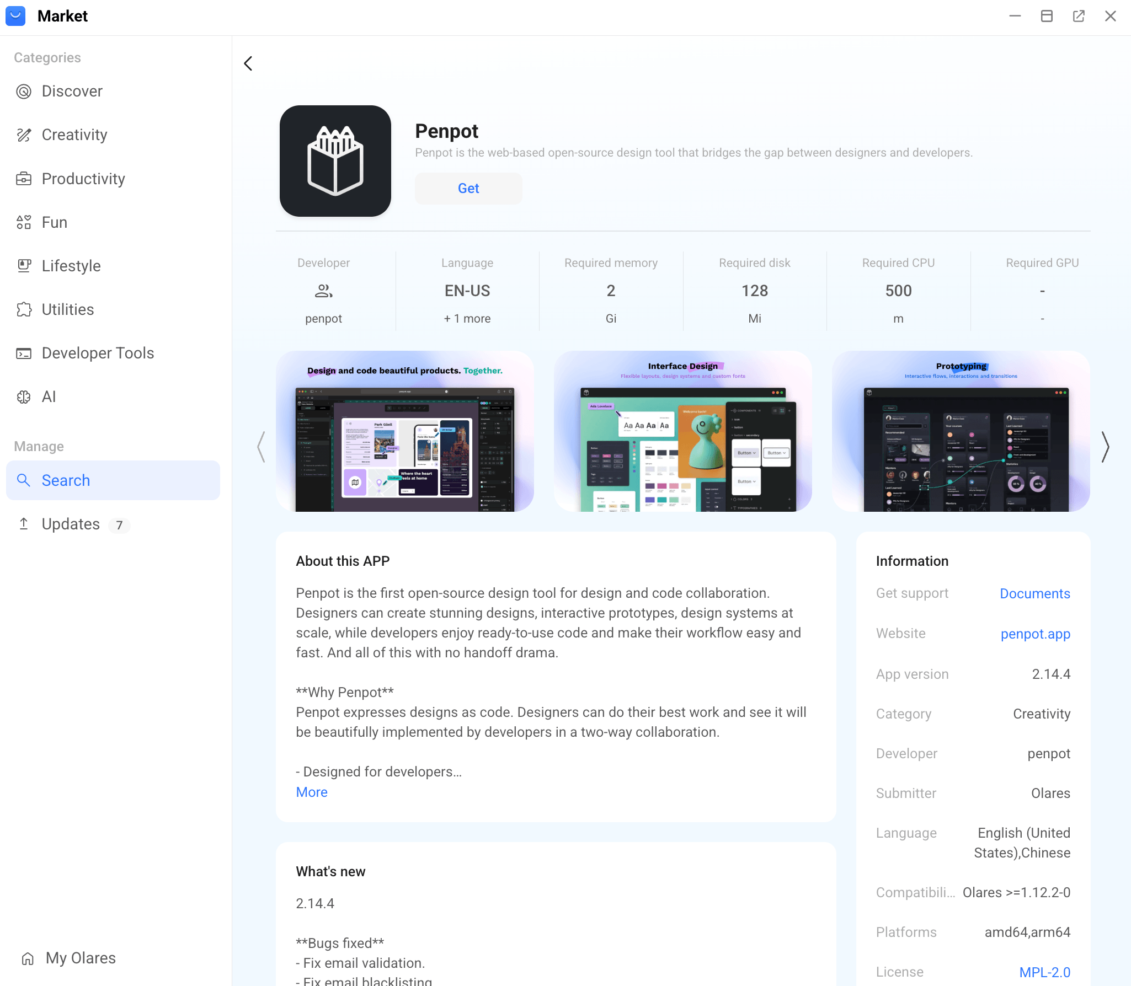Click the 'Fix email validation.' changelog line
Screen dimensions: 1131x986
(360, 963)
